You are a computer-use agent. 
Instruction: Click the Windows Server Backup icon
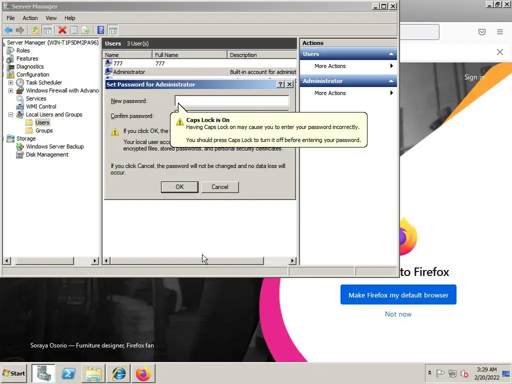point(20,146)
